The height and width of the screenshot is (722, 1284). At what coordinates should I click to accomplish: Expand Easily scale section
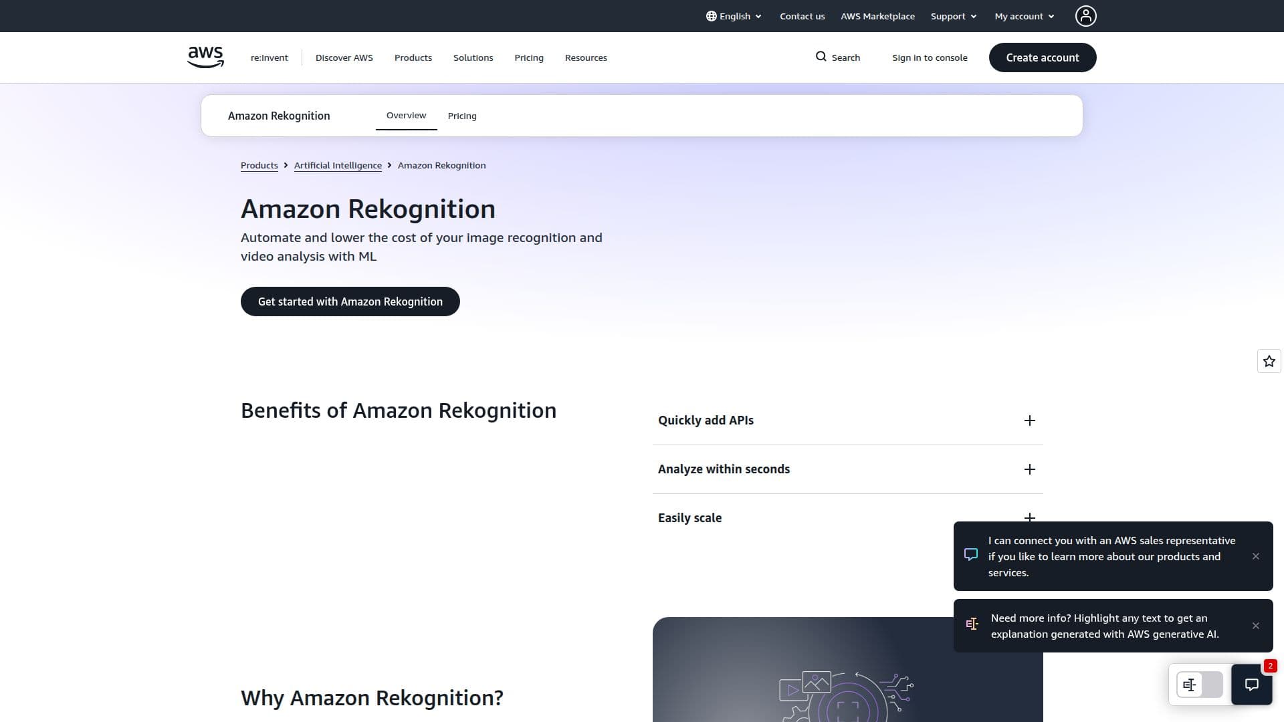pyautogui.click(x=847, y=518)
